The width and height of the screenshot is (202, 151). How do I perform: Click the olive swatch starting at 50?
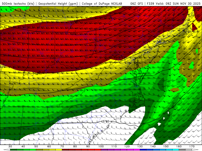tap(39, 150)
